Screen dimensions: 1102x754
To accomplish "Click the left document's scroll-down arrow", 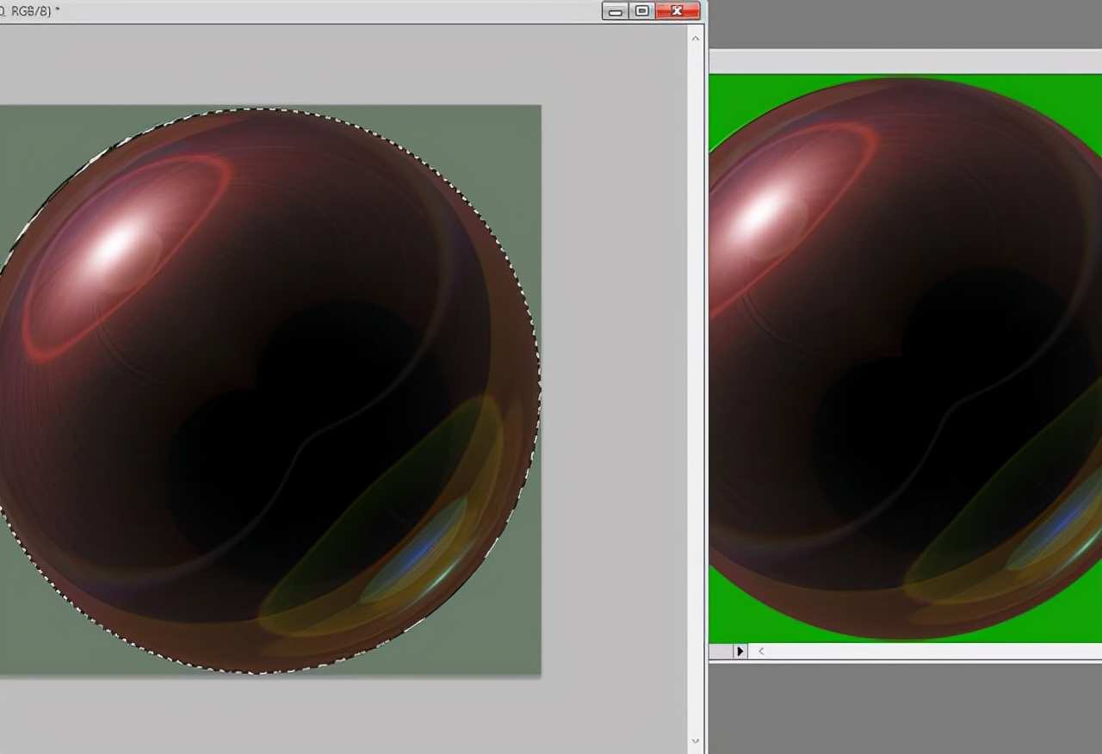I will click(x=696, y=740).
